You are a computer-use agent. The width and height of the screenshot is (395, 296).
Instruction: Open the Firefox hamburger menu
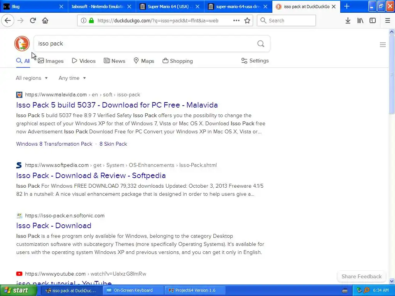[x=388, y=20]
